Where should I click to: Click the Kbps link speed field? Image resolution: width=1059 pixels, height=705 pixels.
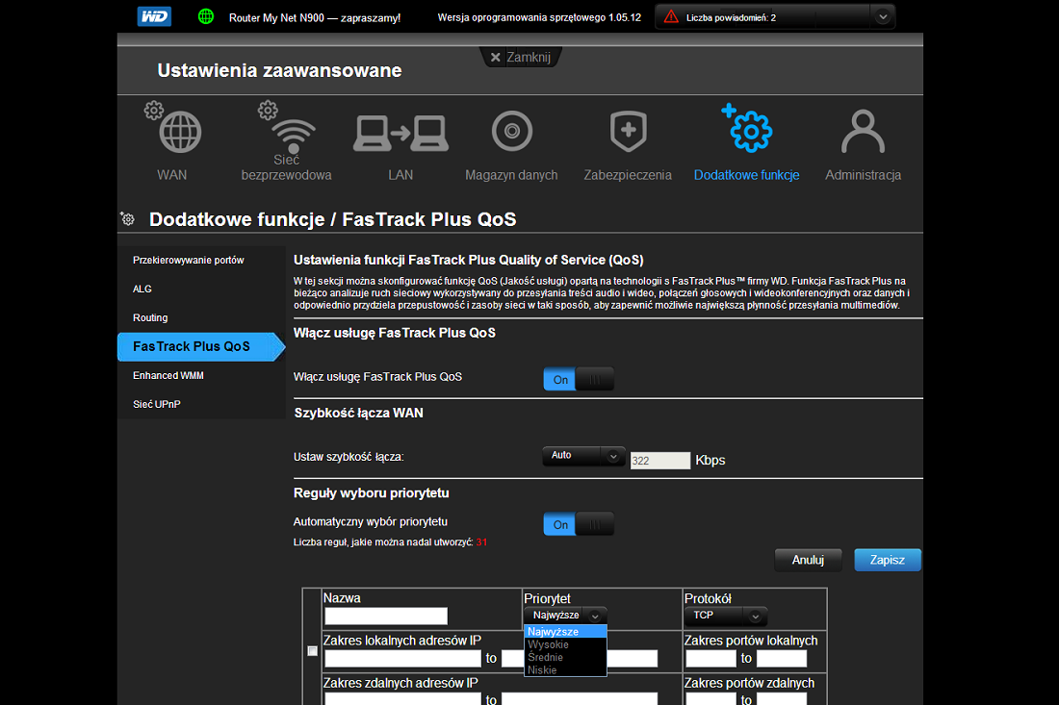(659, 461)
